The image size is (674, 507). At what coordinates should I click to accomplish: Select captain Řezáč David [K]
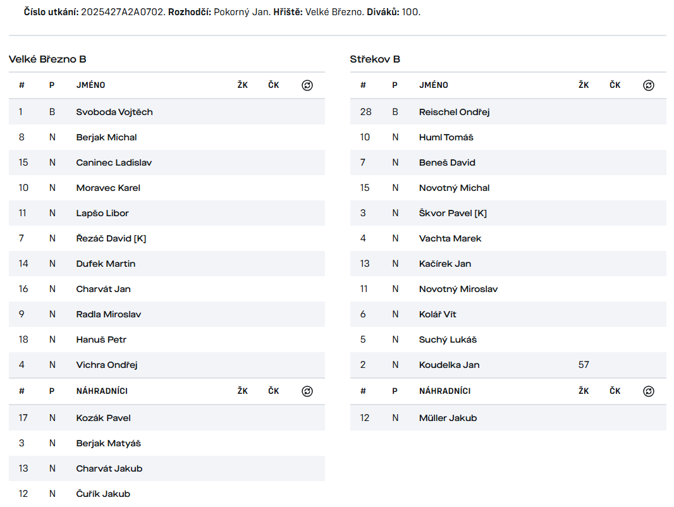(x=111, y=238)
